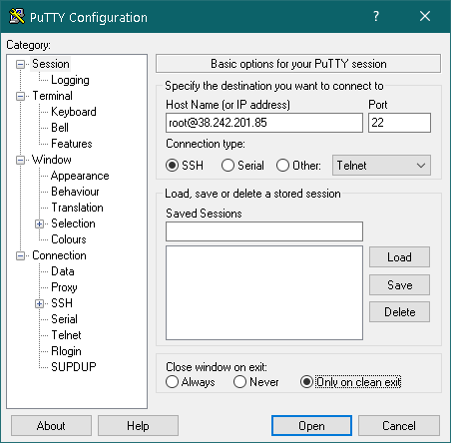
Task: Expand the SSH tree node
Action: pos(39,303)
